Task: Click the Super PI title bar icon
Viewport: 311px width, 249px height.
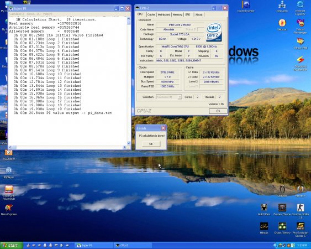Action: pos(10,8)
